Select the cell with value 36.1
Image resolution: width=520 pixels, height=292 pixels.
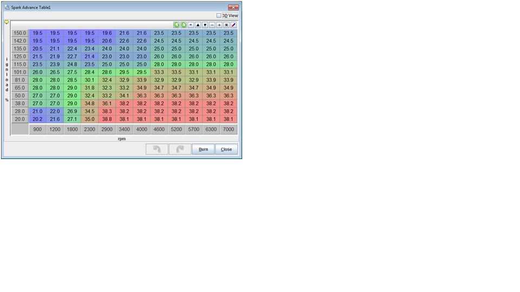(107, 103)
